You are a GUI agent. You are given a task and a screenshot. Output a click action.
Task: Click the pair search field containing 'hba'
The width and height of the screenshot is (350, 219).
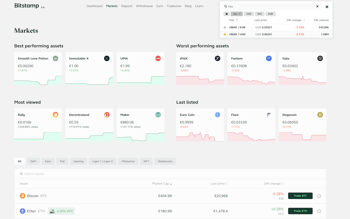(272, 7)
